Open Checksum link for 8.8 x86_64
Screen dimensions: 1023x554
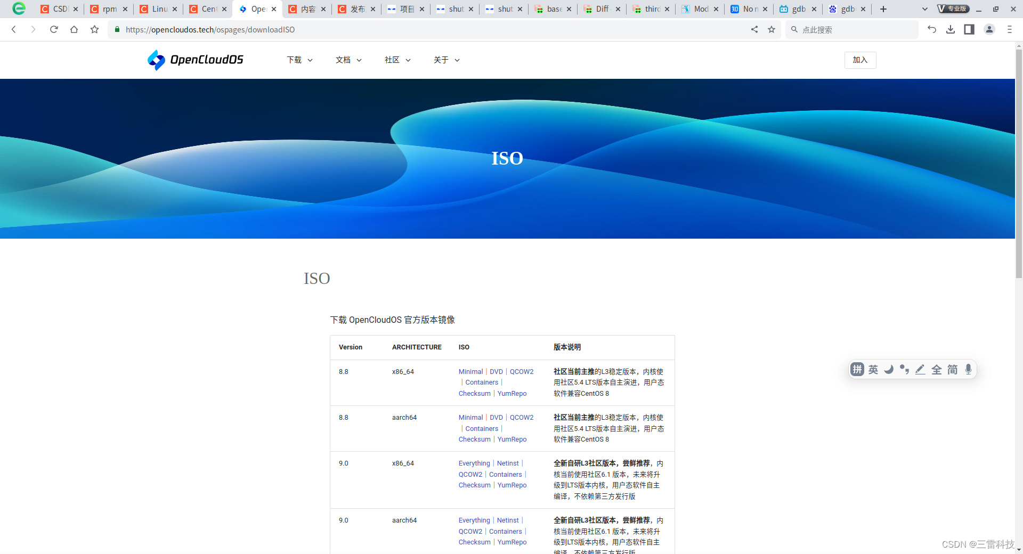pyautogui.click(x=474, y=394)
